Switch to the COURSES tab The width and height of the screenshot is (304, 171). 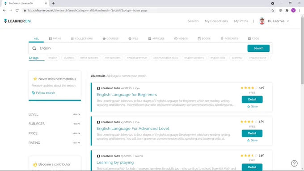click(110, 38)
